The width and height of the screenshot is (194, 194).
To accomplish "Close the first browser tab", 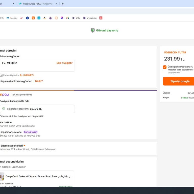I will 13,4.
